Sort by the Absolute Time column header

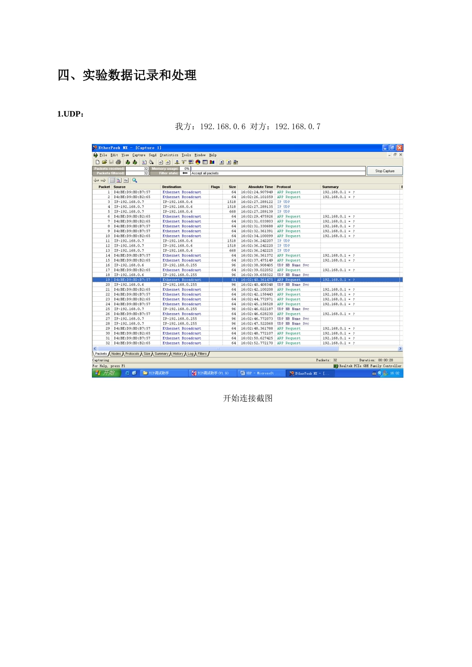[x=257, y=187]
